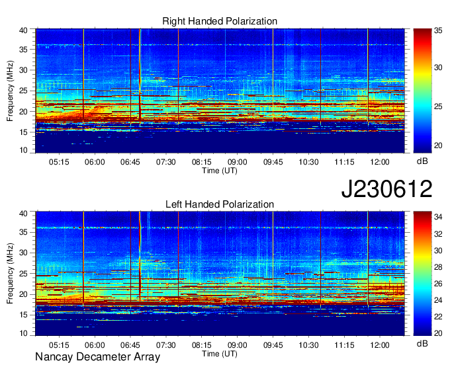The height and width of the screenshot is (365, 450).
Task: Click 09:00 tick on right-handed plot
Action: (238, 162)
